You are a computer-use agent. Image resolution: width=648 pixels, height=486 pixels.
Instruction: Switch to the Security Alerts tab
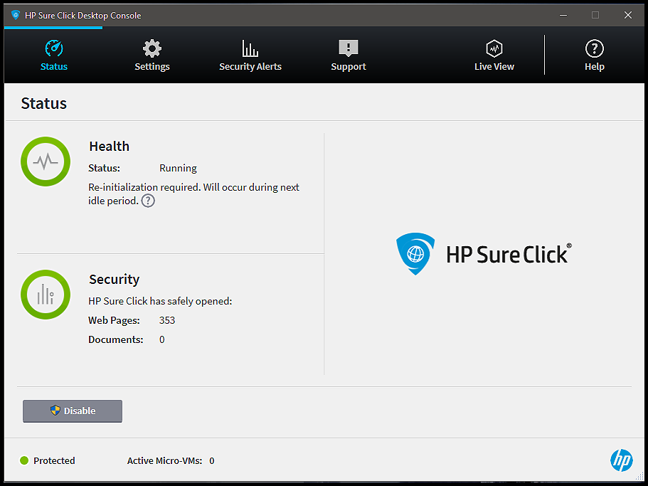[x=250, y=66]
